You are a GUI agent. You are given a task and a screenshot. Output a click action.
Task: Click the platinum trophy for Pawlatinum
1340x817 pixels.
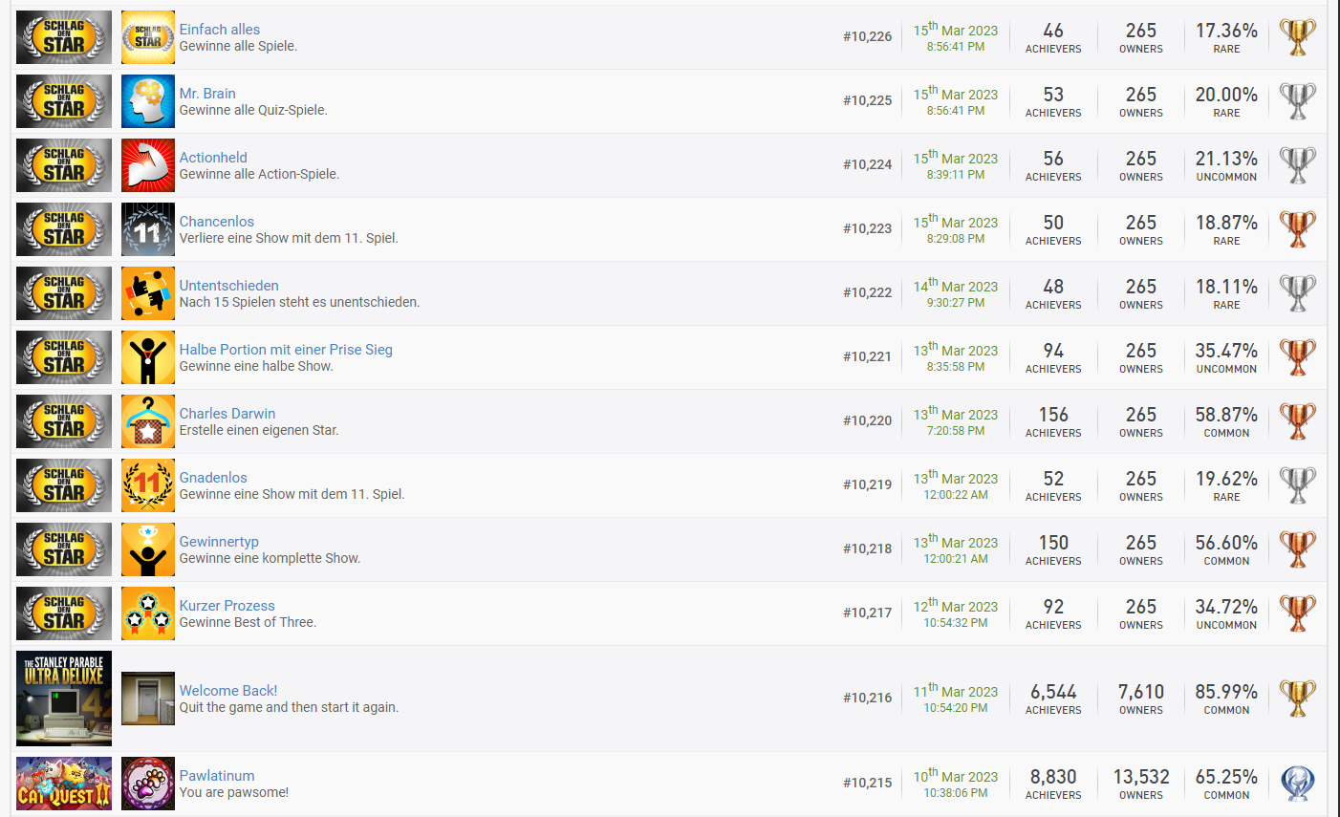coord(1297,784)
